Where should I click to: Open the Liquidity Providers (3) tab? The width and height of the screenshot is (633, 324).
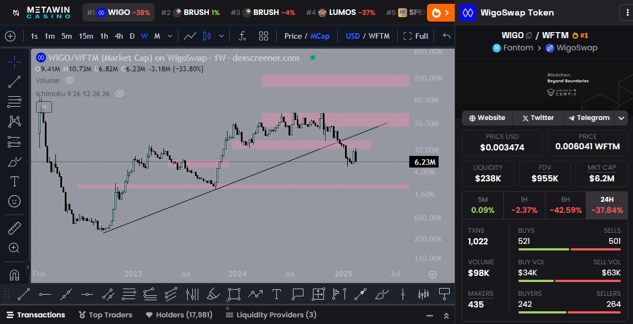point(271,315)
